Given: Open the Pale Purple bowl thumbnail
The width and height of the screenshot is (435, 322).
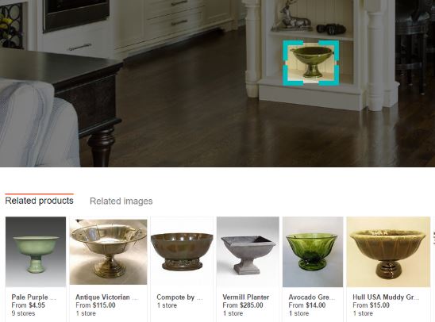Looking at the screenshot, I should pos(36,251).
